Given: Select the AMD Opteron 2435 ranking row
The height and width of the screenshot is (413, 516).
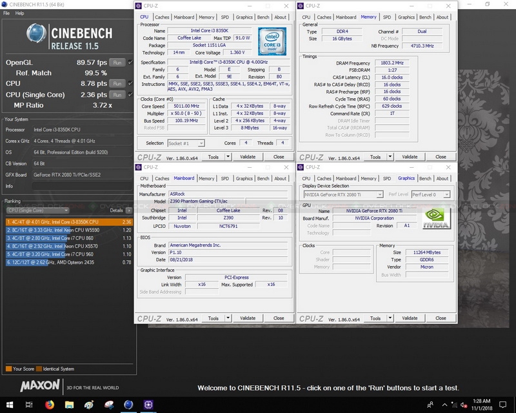Looking at the screenshot, I should [x=69, y=262].
